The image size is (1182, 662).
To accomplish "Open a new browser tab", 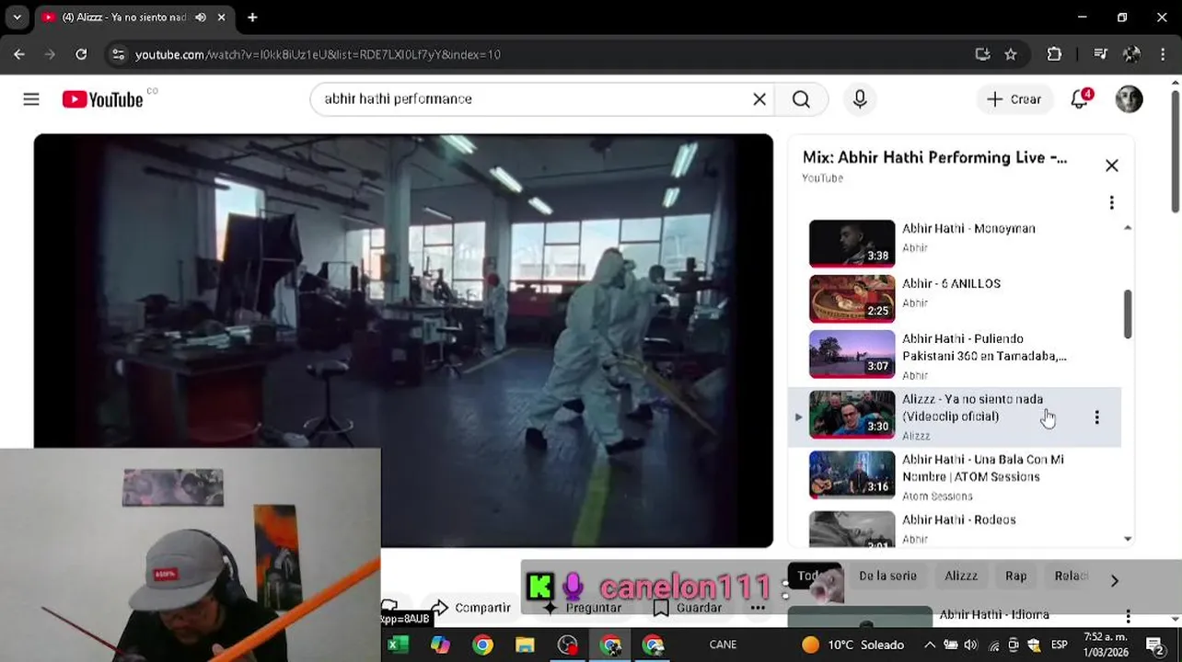I will tap(252, 17).
